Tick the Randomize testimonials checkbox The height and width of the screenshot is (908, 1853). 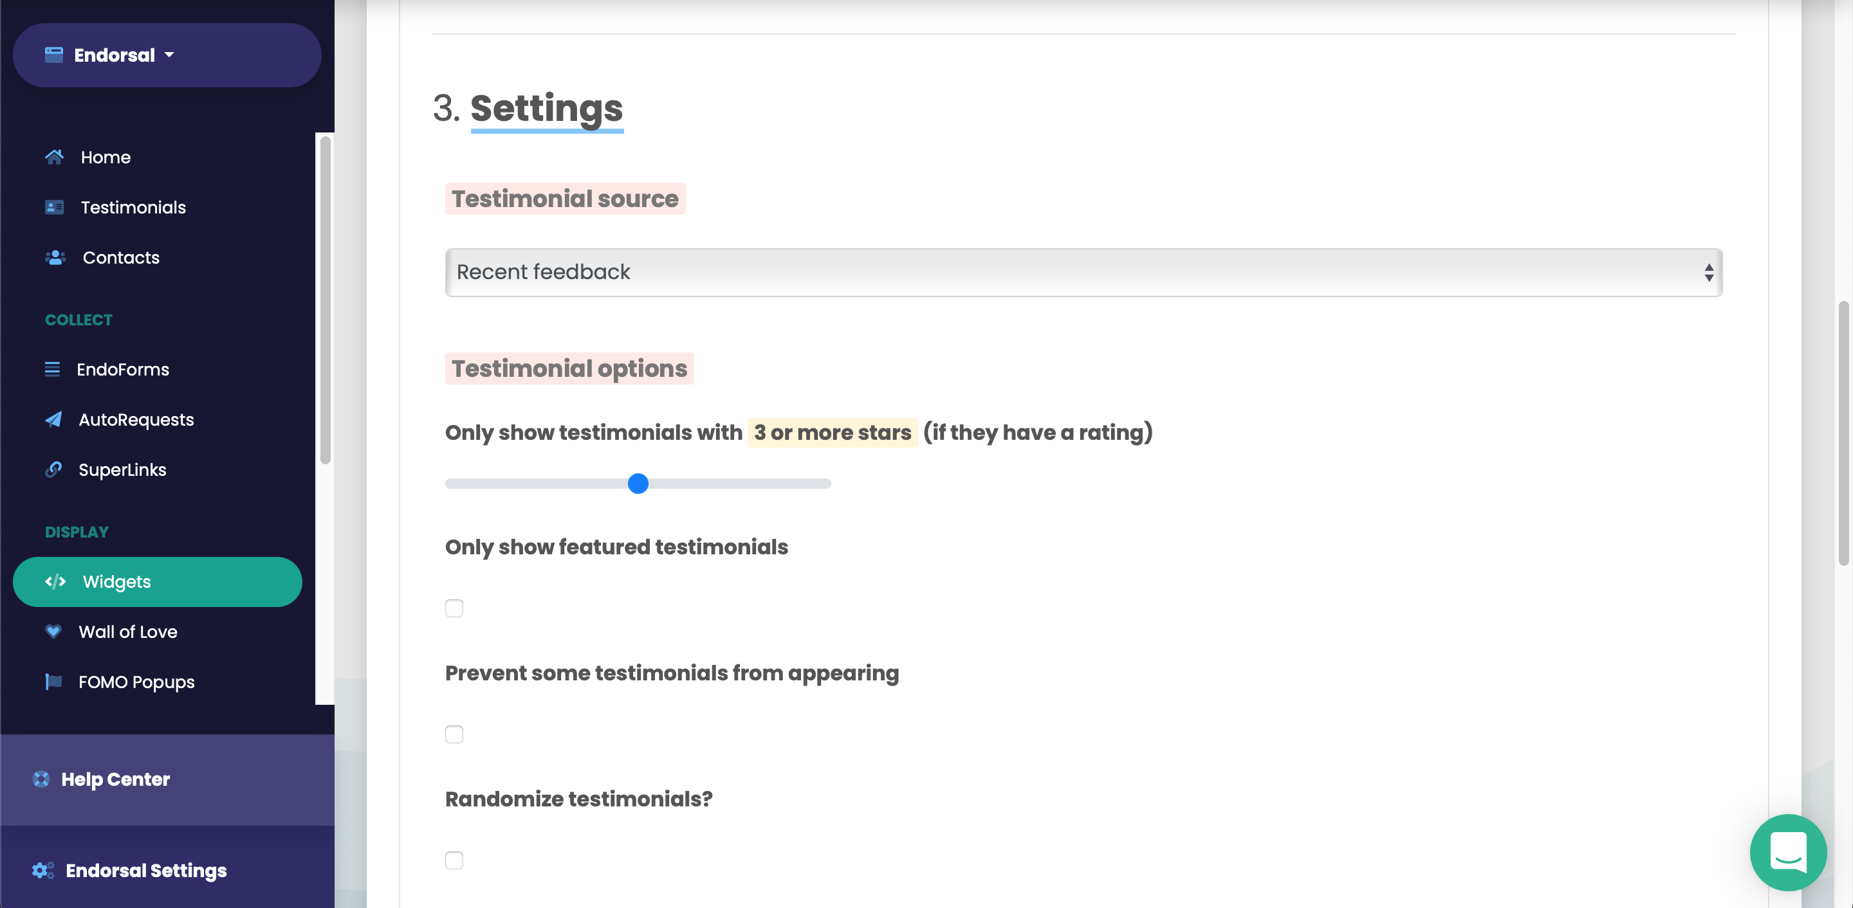click(x=454, y=860)
